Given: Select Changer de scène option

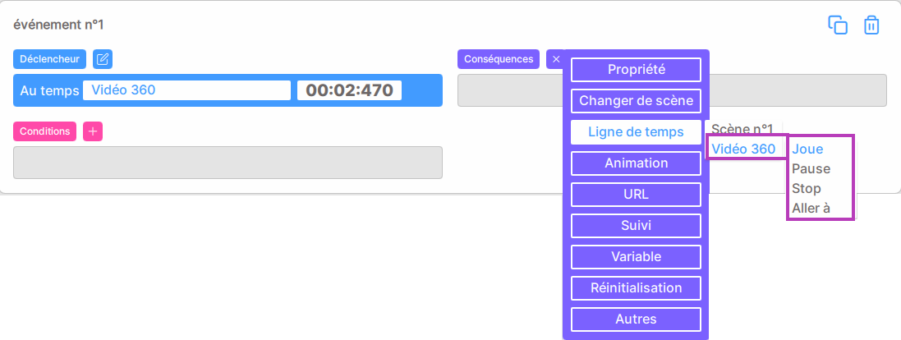Looking at the screenshot, I should pyautogui.click(x=636, y=101).
